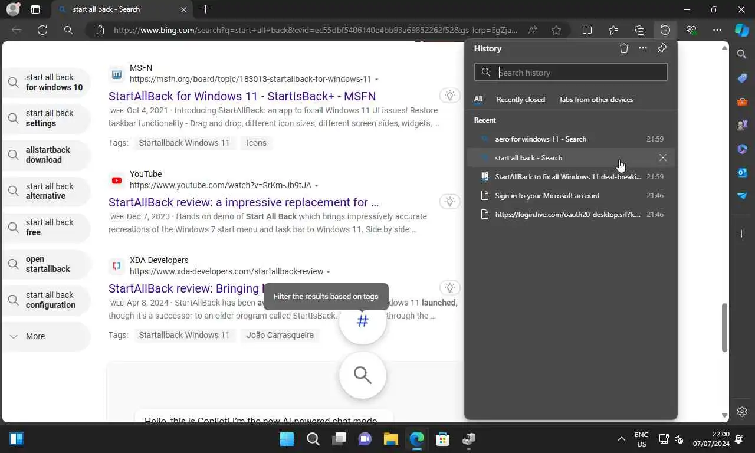Click the Search history field
This screenshot has height=453, width=755.
pyautogui.click(x=571, y=72)
